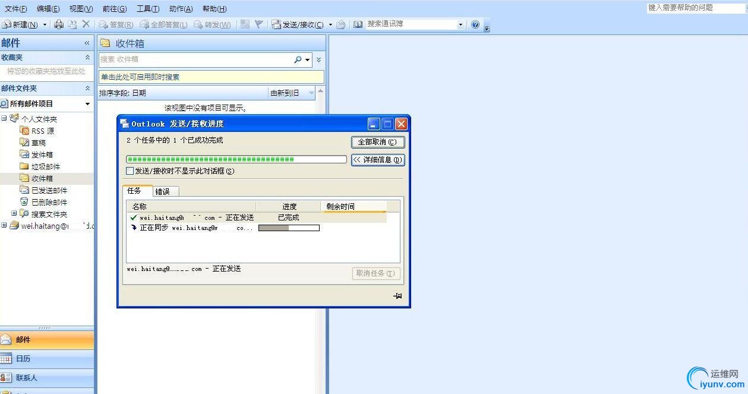The width and height of the screenshot is (748, 394).
Task: Switch to 联系人 contacts view
Action: [x=47, y=377]
